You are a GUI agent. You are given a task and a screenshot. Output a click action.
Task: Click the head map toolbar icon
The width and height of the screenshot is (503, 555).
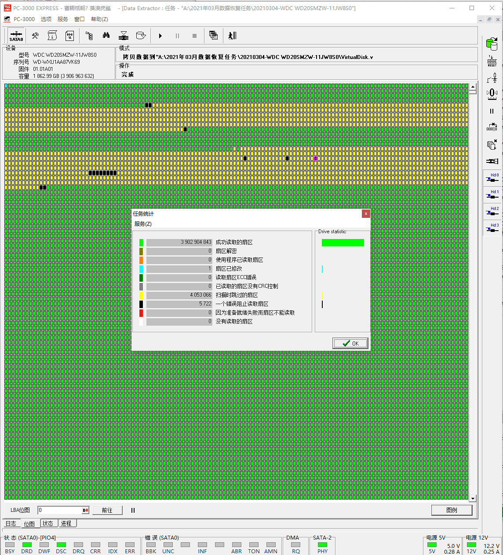click(124, 36)
